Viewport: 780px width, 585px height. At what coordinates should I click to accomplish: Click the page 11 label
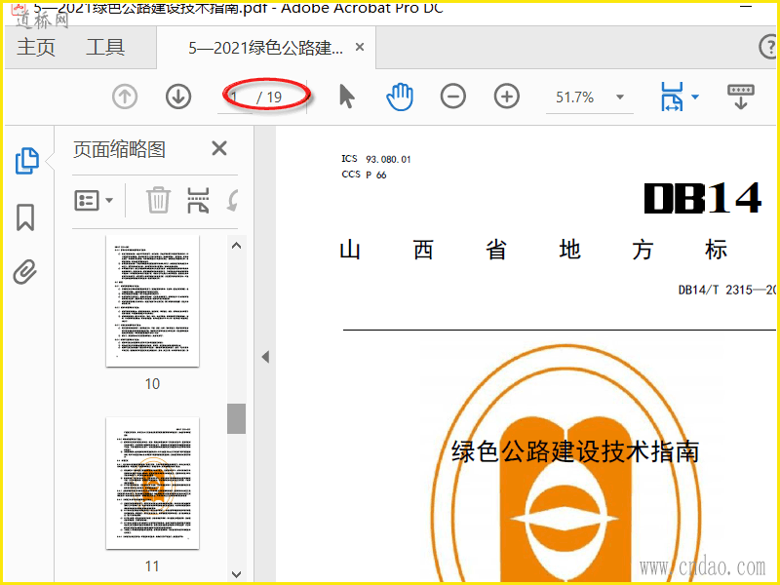coord(152,565)
